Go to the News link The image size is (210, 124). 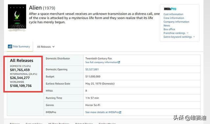(167, 25)
